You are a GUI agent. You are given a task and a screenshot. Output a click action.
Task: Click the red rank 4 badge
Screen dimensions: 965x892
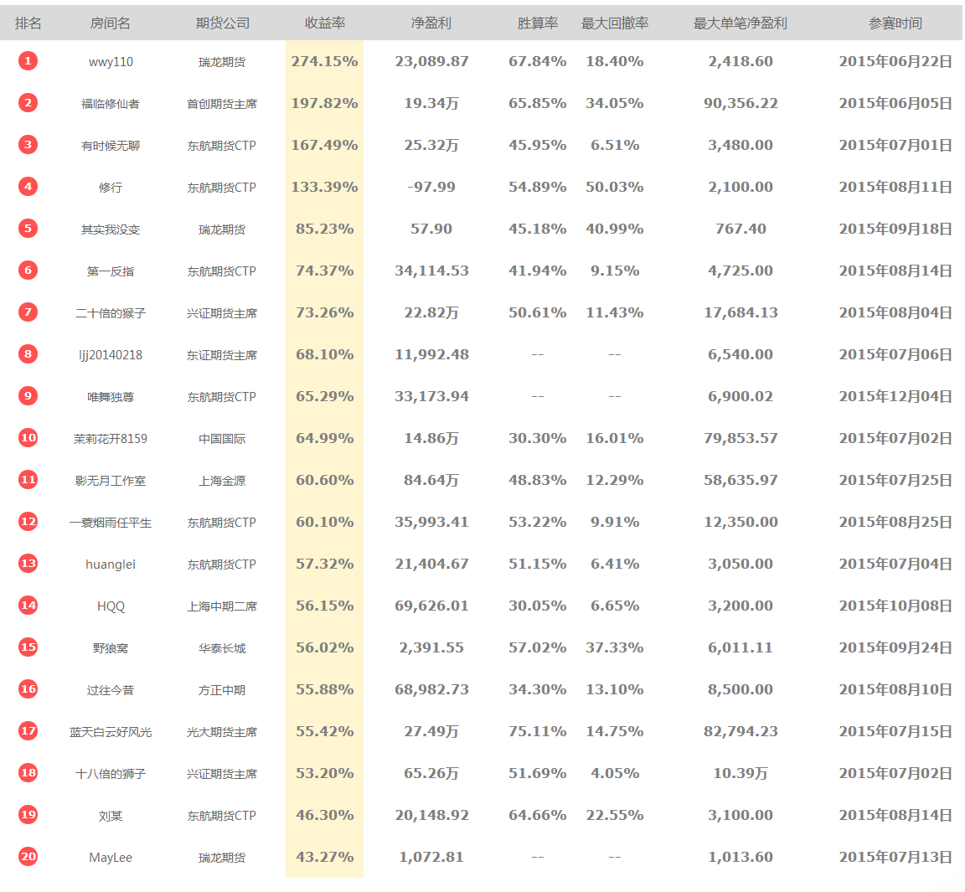click(28, 187)
